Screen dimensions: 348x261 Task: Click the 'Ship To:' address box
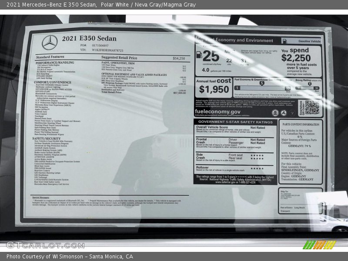tap(300, 201)
